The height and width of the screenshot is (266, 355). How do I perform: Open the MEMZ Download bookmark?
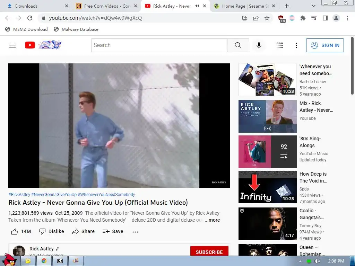pyautogui.click(x=26, y=29)
